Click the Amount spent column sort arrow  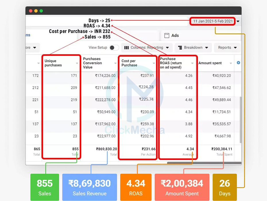(x=231, y=63)
